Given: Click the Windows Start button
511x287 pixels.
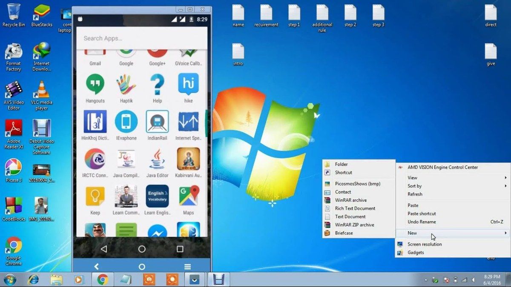Looking at the screenshot, I should 9,279.
